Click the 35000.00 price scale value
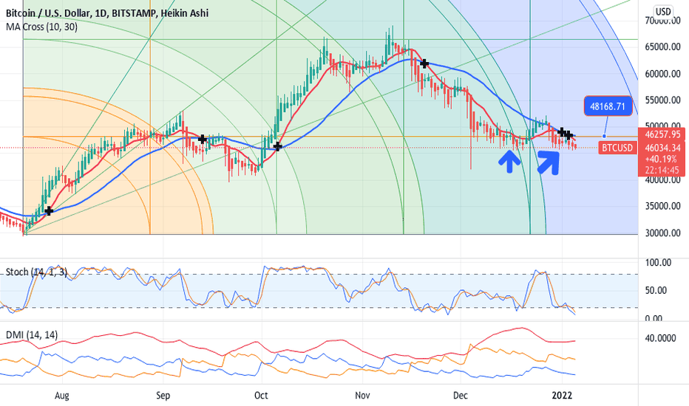This screenshot has height=406, width=689. [662, 206]
